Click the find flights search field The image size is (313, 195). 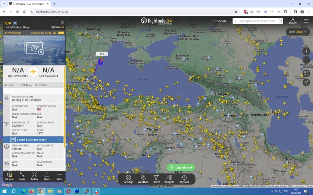click(x=257, y=21)
